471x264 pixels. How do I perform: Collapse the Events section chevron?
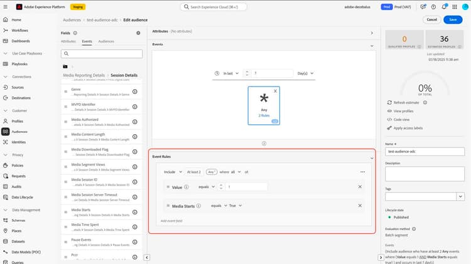372,46
